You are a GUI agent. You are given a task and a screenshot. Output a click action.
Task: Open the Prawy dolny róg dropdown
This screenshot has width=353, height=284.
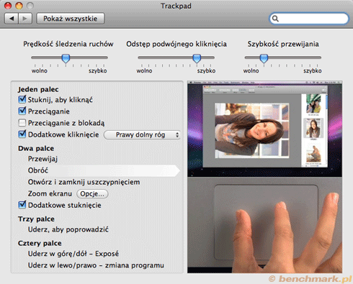pos(142,134)
